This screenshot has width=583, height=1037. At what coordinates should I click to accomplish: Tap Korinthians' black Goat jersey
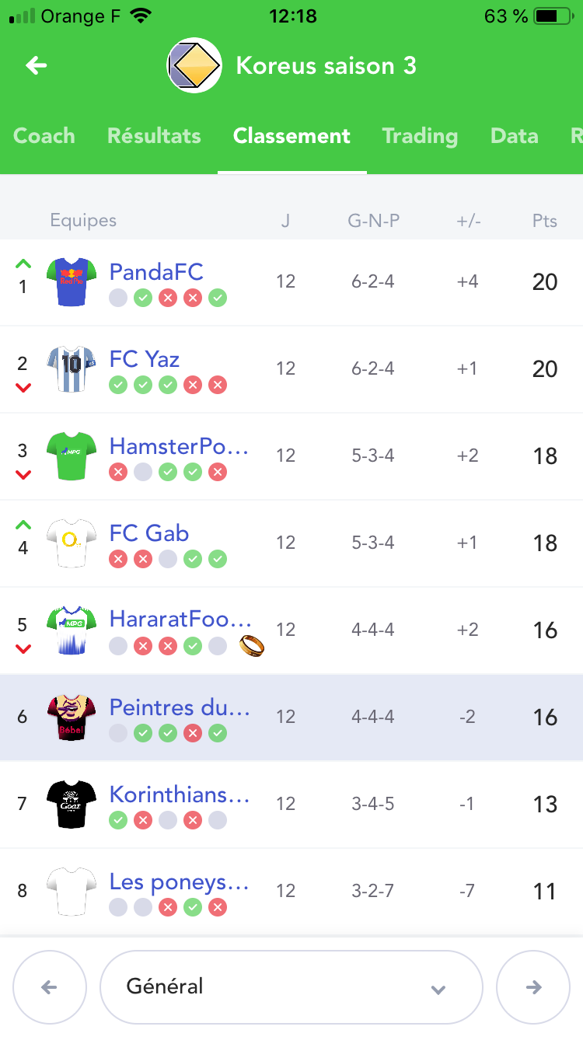pyautogui.click(x=71, y=804)
